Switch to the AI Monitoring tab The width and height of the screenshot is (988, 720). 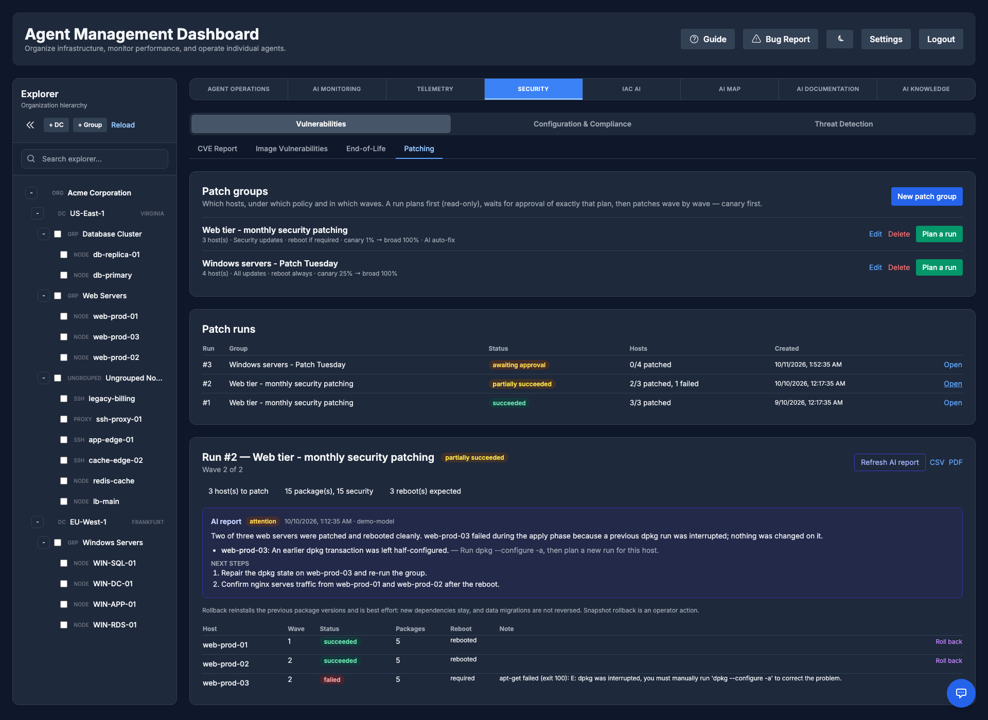[x=337, y=89]
